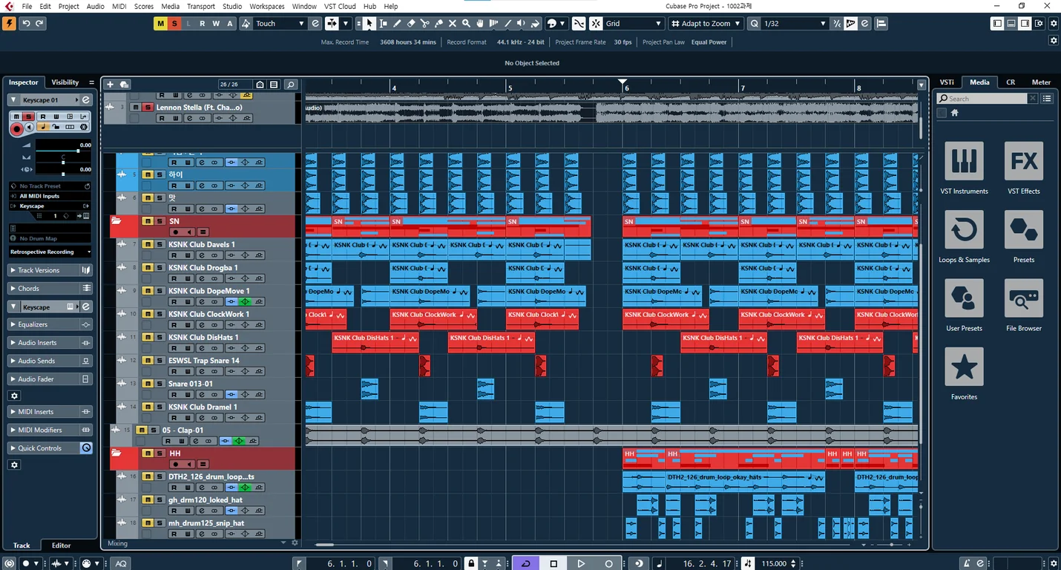Image resolution: width=1061 pixels, height=570 pixels.
Task: Click the AQ button in transport bar
Action: [x=121, y=563]
